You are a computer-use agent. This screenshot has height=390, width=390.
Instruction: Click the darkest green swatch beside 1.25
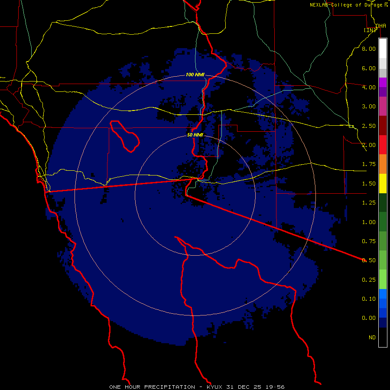pyautogui.click(x=383, y=203)
